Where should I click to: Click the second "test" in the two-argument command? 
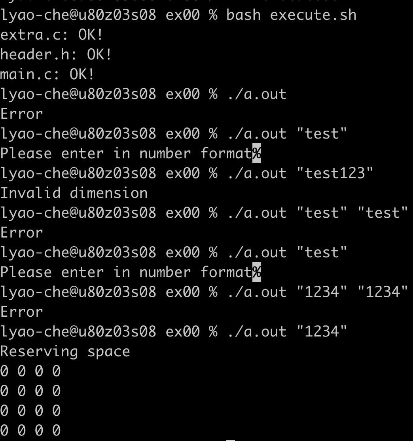coord(383,213)
